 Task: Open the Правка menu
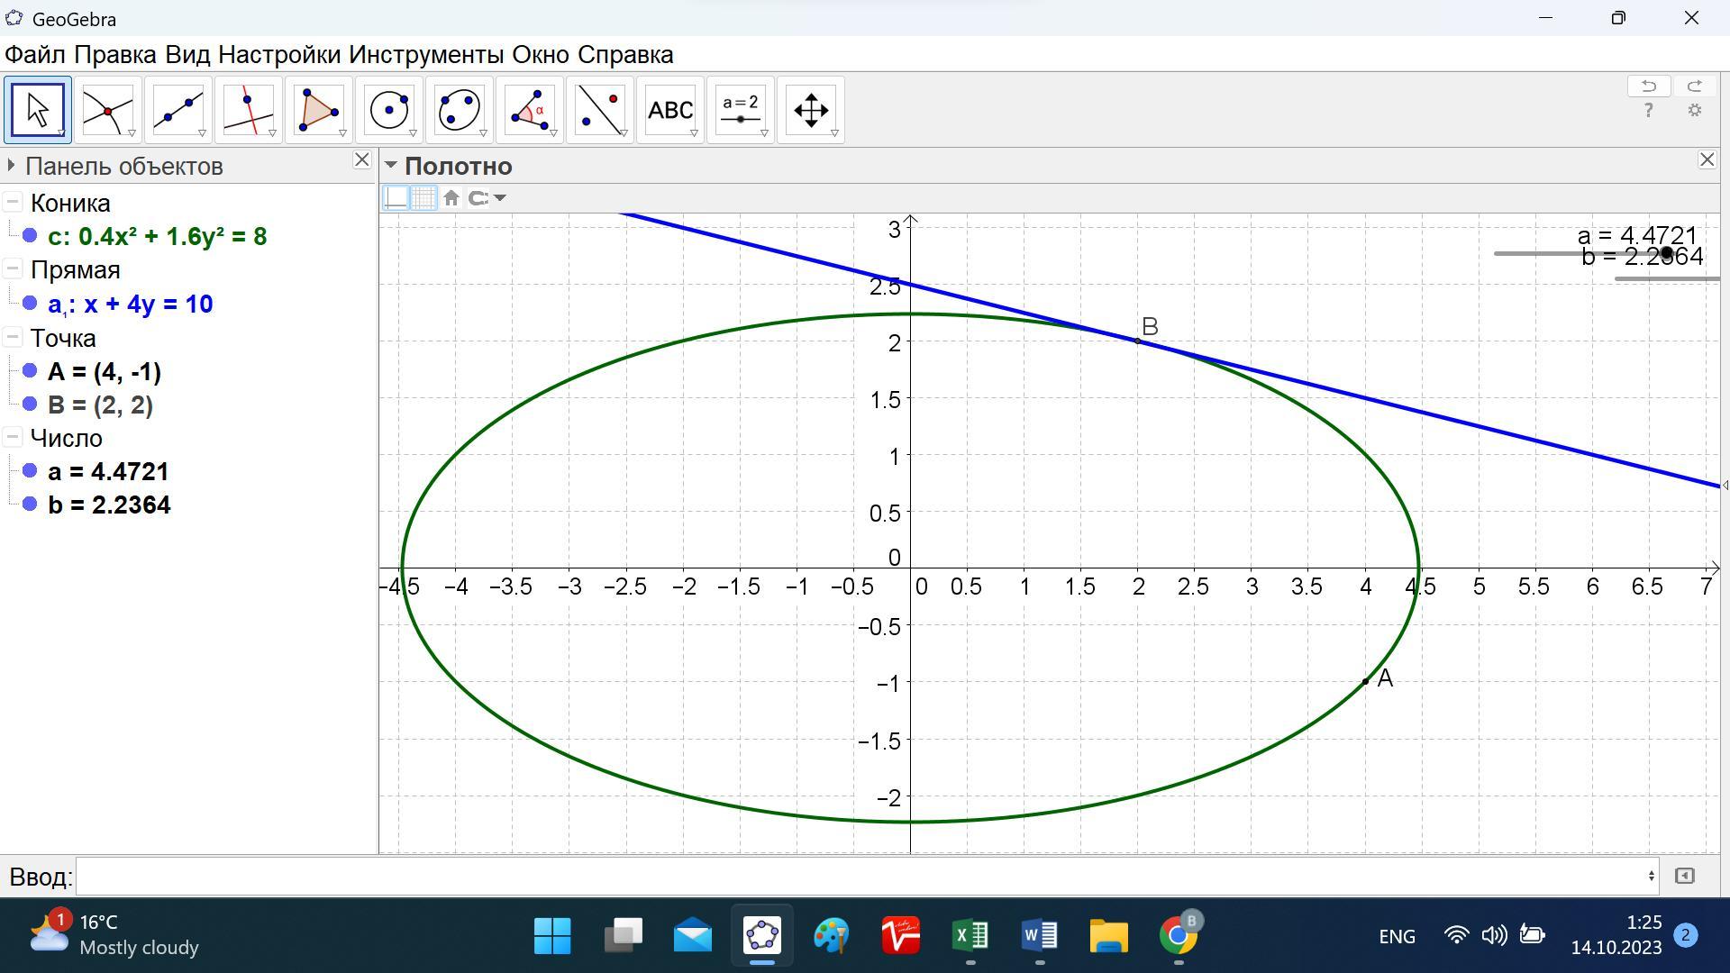115,54
